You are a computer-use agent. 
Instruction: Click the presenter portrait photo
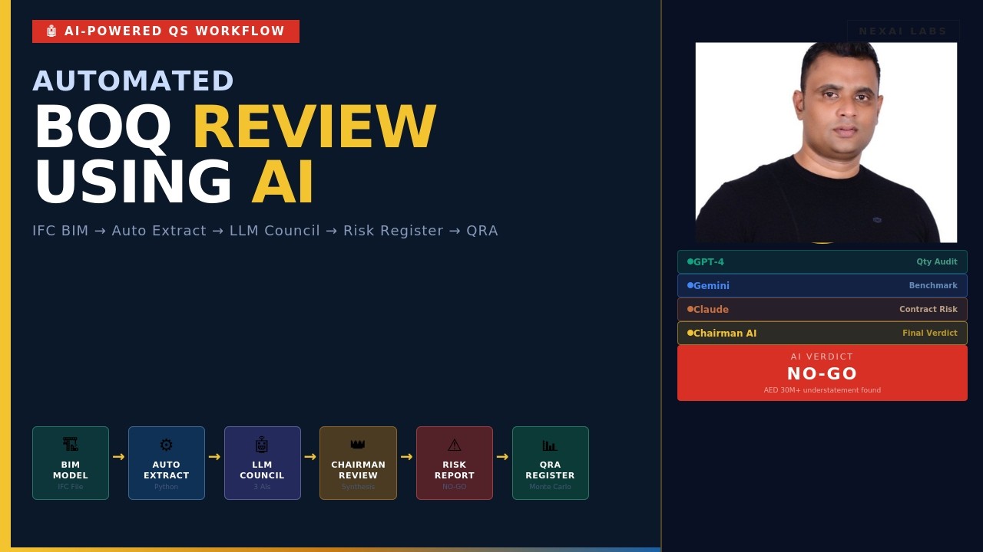[x=826, y=143]
